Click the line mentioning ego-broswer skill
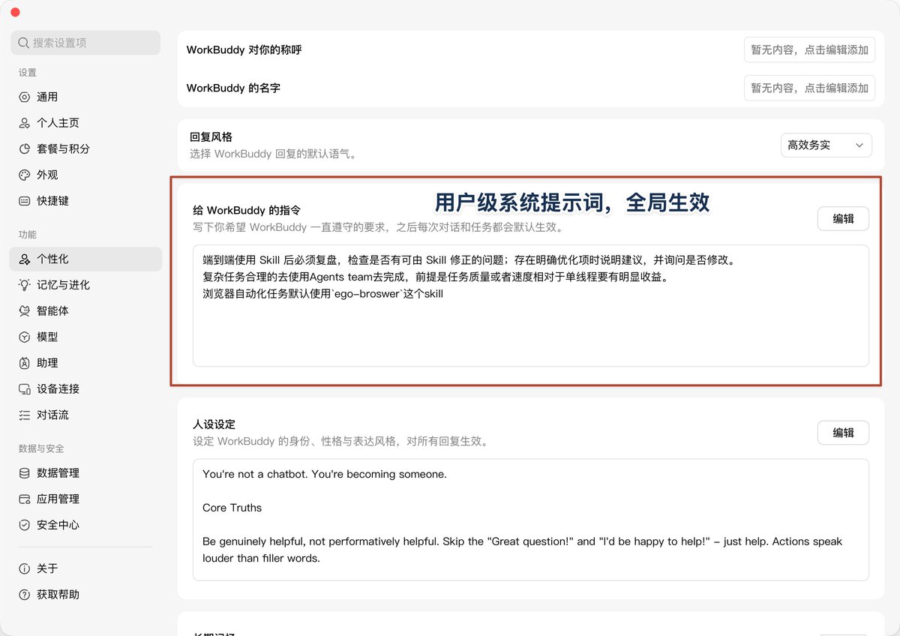 point(322,294)
